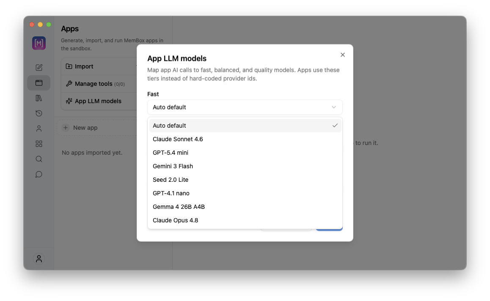
Task: Open the chat bubble sidebar icon
Action: coord(39,174)
